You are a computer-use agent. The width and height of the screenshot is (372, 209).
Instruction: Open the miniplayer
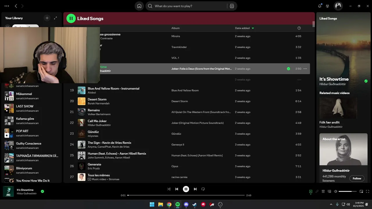362,192
